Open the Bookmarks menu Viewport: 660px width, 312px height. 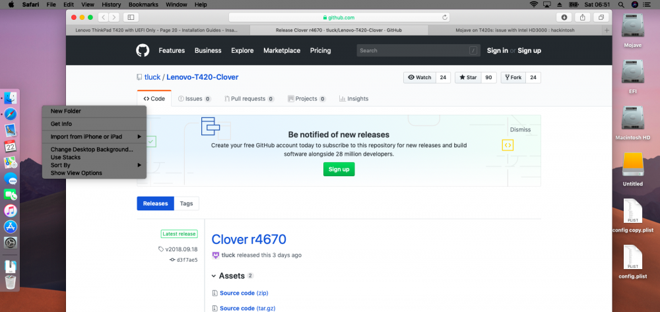click(x=143, y=5)
